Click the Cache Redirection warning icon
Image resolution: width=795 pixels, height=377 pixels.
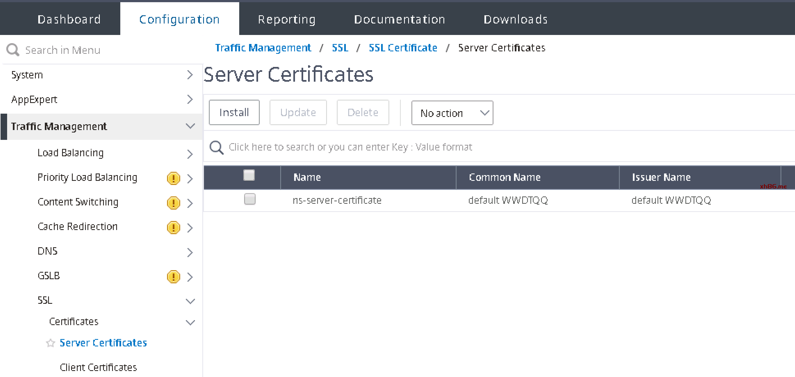pyautogui.click(x=173, y=227)
